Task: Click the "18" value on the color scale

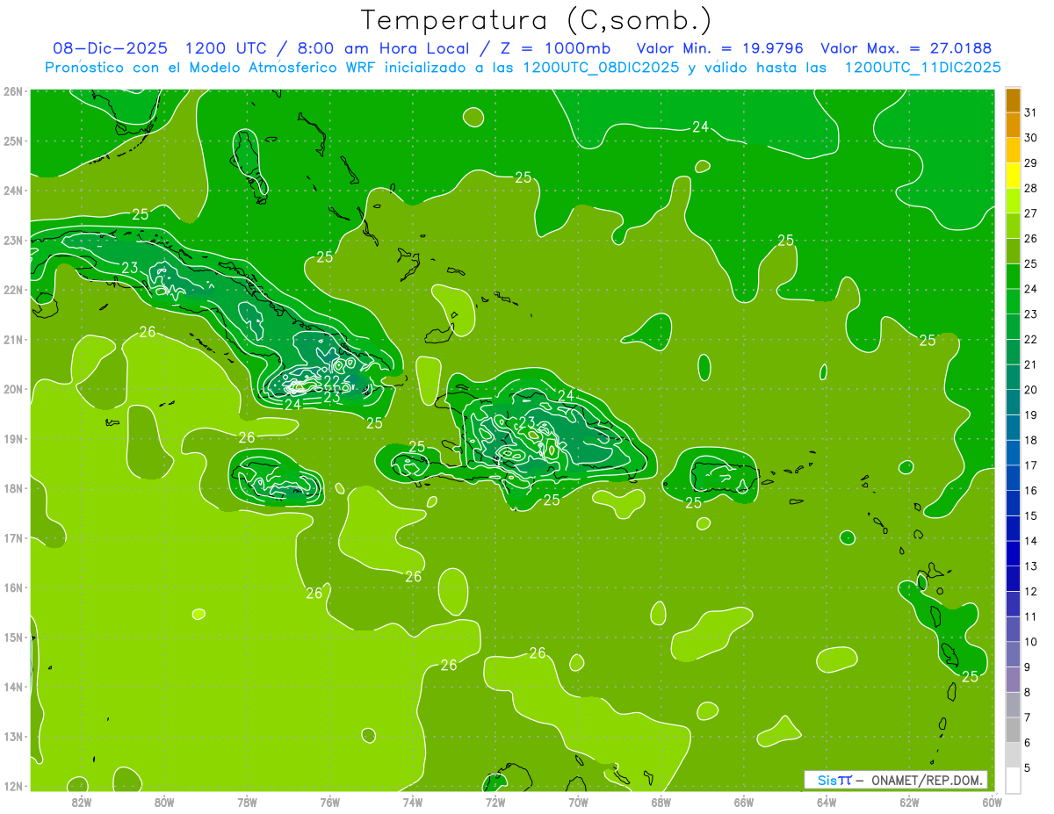Action: tap(1030, 441)
